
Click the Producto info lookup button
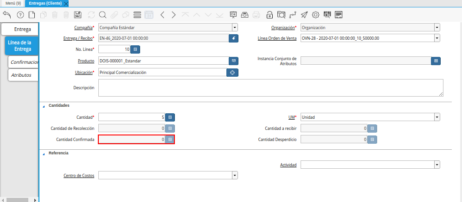234,61
